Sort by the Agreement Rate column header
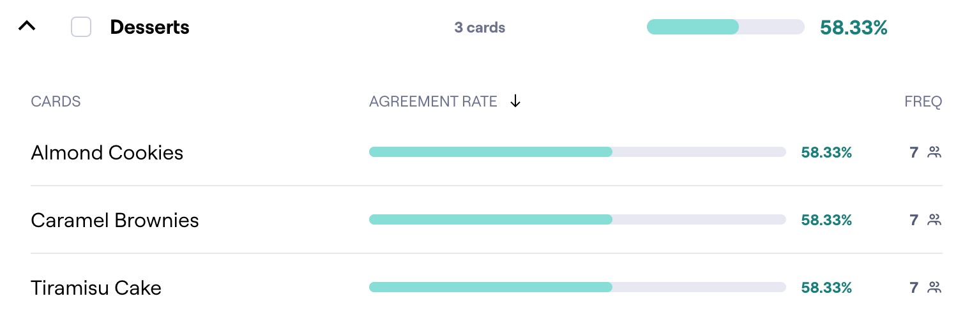The image size is (972, 333). (x=433, y=101)
